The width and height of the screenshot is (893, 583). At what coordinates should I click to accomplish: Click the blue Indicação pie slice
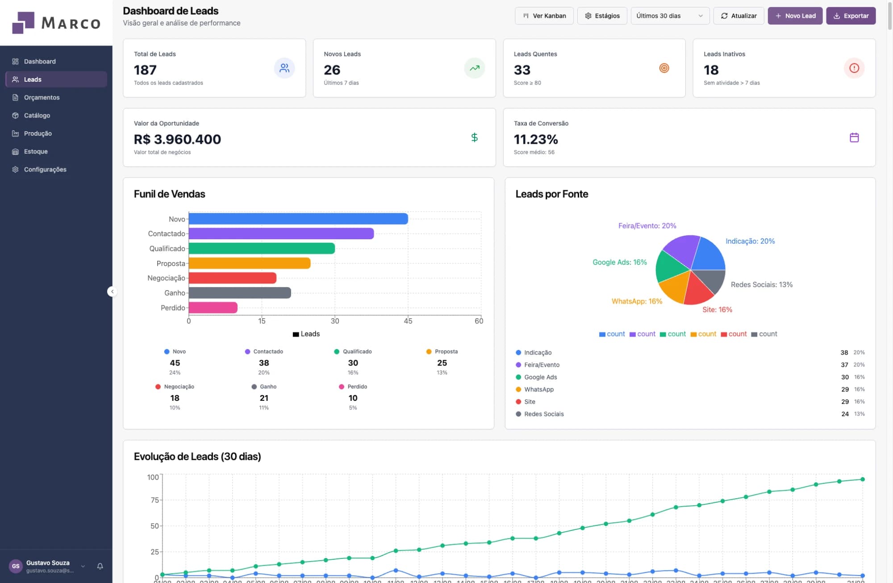coord(709,256)
